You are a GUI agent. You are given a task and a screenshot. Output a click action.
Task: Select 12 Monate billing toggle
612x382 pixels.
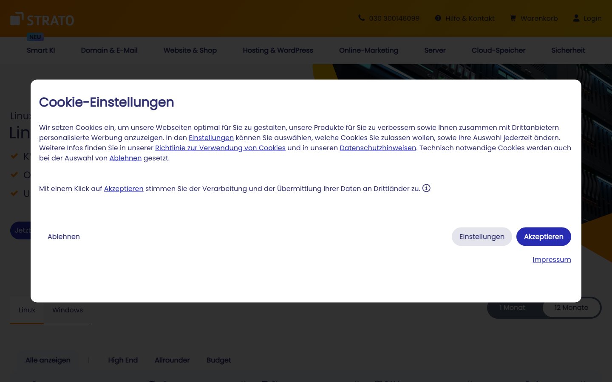[571, 308]
